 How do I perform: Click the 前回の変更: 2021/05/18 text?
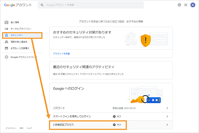pyautogui.click(x=124, y=108)
